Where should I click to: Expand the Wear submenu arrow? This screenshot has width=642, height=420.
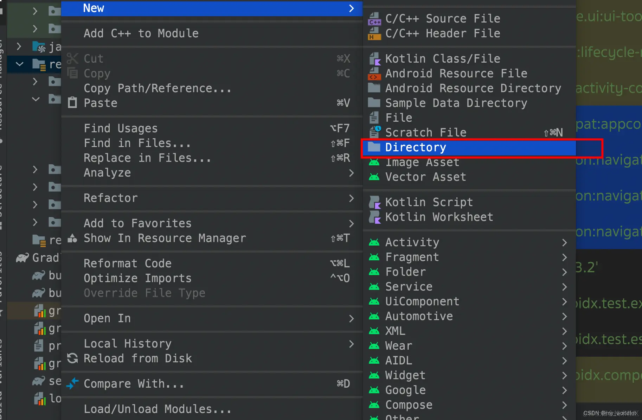pos(564,346)
